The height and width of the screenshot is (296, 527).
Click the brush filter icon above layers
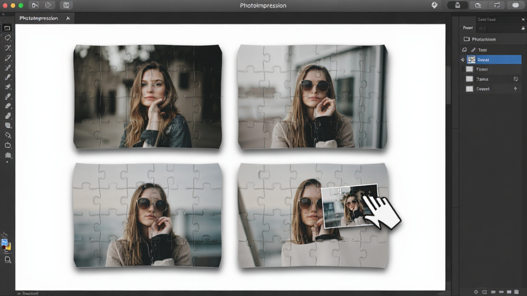(473, 50)
